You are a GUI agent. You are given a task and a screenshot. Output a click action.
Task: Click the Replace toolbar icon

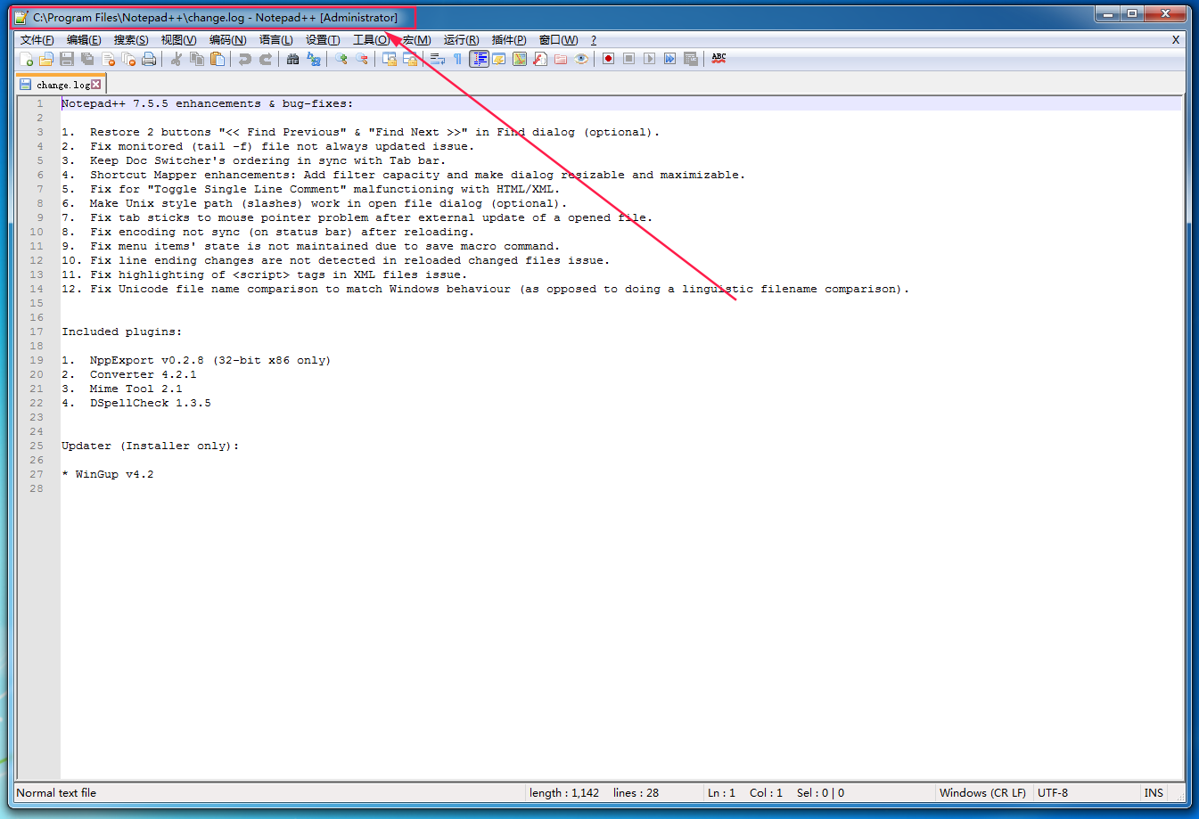(314, 59)
